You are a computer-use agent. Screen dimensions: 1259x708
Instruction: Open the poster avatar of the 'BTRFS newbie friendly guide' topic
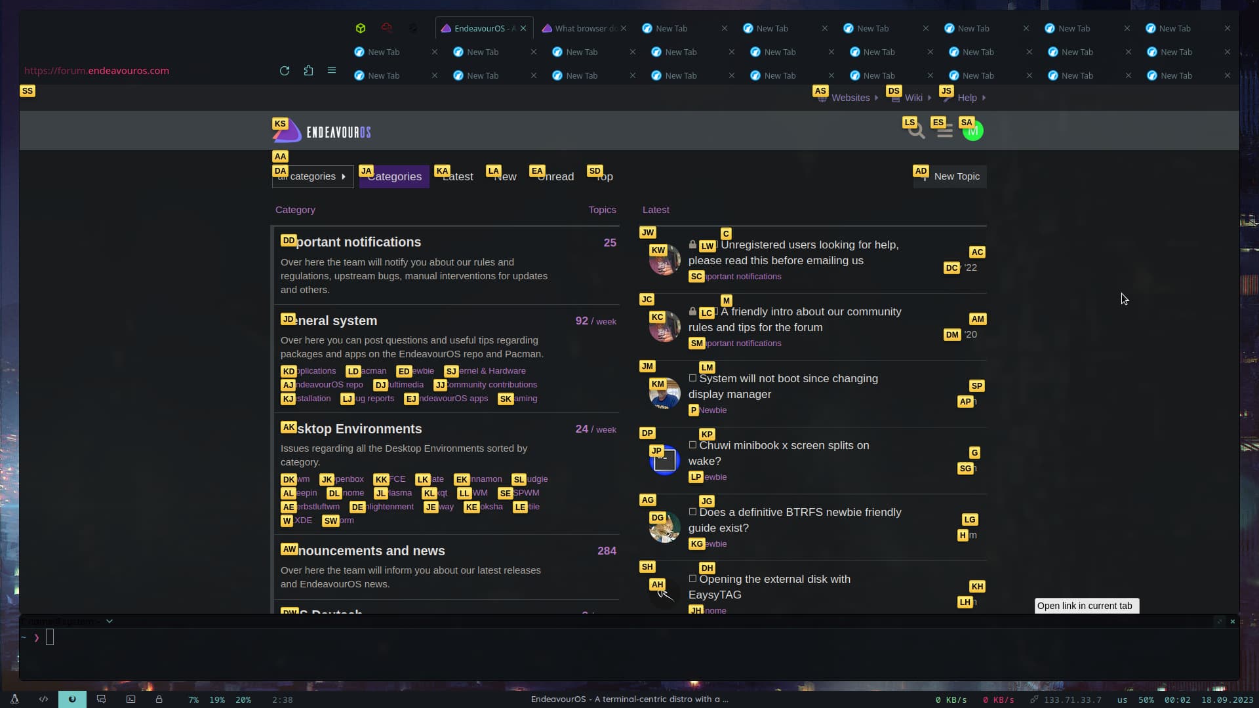tap(664, 527)
